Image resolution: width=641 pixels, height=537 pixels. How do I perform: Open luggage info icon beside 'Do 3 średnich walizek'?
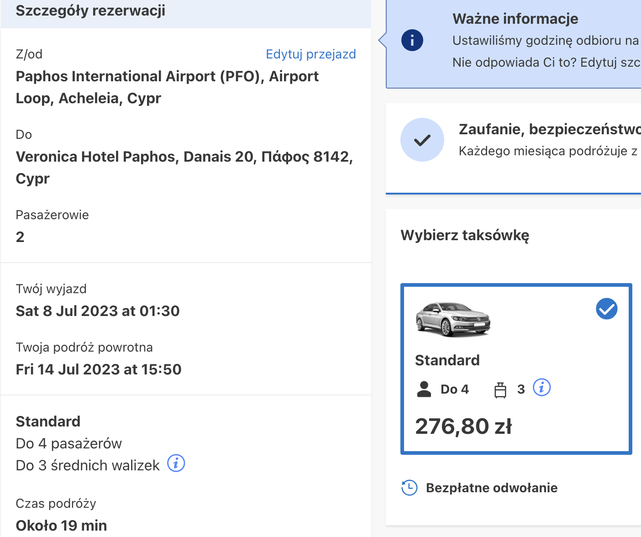[176, 463]
